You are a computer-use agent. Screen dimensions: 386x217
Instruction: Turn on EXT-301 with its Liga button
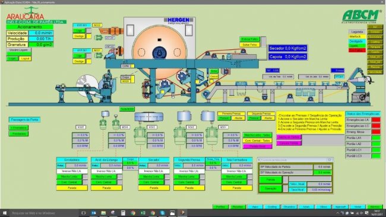pos(79,30)
